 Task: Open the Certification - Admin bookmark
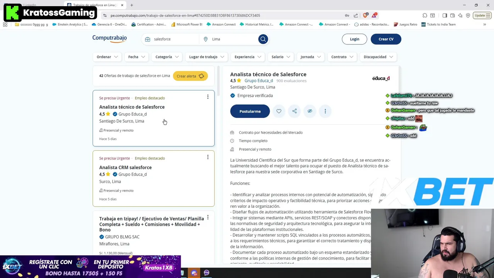[x=149, y=24]
